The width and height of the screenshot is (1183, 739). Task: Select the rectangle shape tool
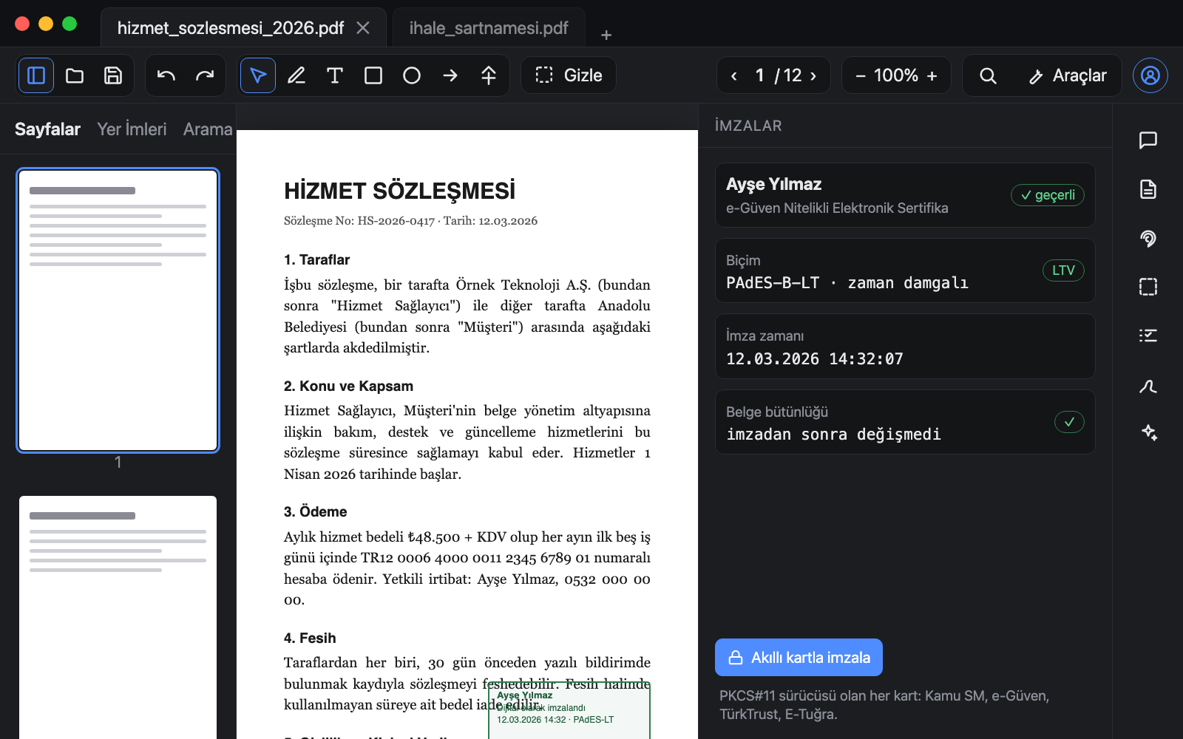pos(373,75)
